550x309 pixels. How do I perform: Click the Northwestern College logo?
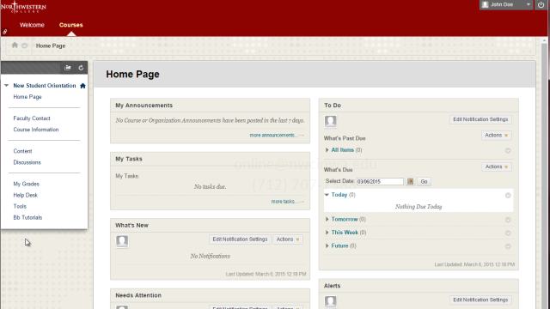click(23, 7)
